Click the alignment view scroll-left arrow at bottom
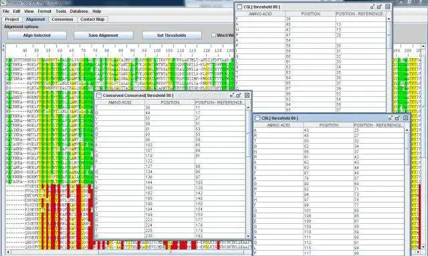428x256 pixels. (x=8, y=252)
